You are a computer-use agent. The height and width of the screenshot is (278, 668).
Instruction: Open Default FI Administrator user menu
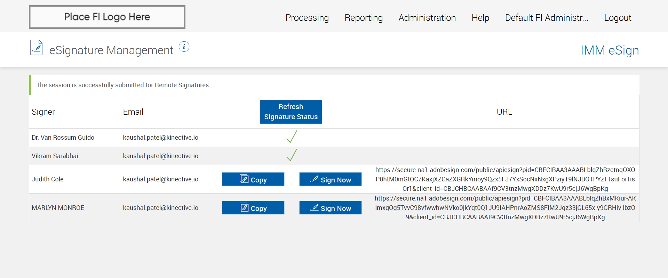click(546, 18)
